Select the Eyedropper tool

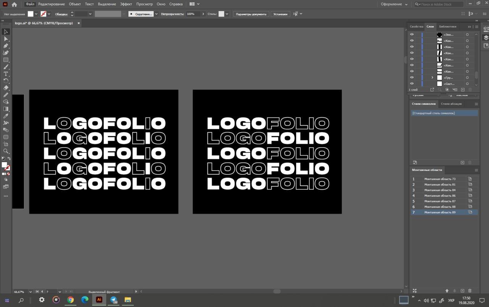point(6,116)
